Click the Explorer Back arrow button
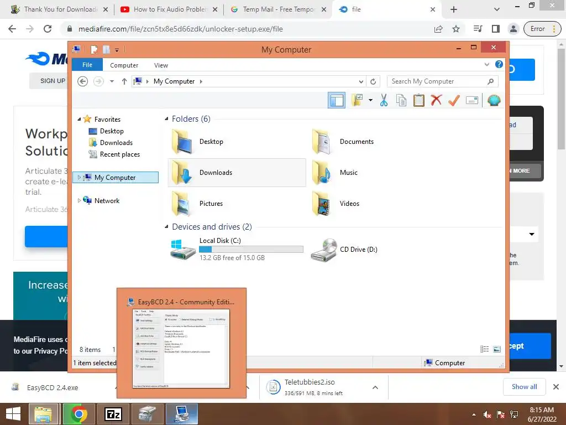566x425 pixels. pyautogui.click(x=83, y=81)
